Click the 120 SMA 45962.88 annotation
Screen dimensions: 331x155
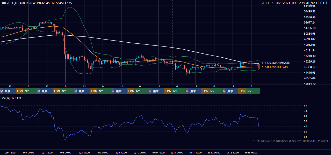[275, 63]
